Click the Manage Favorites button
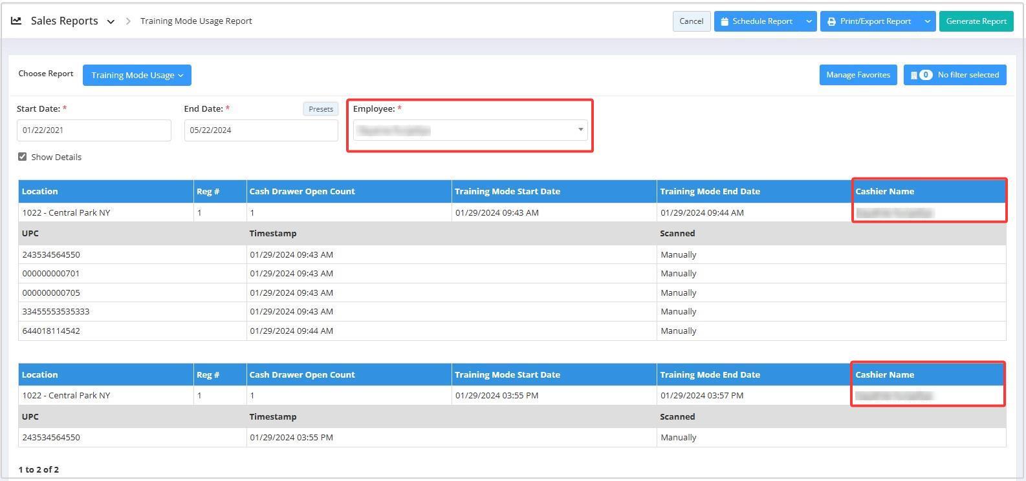The image size is (1026, 481). pyautogui.click(x=858, y=75)
